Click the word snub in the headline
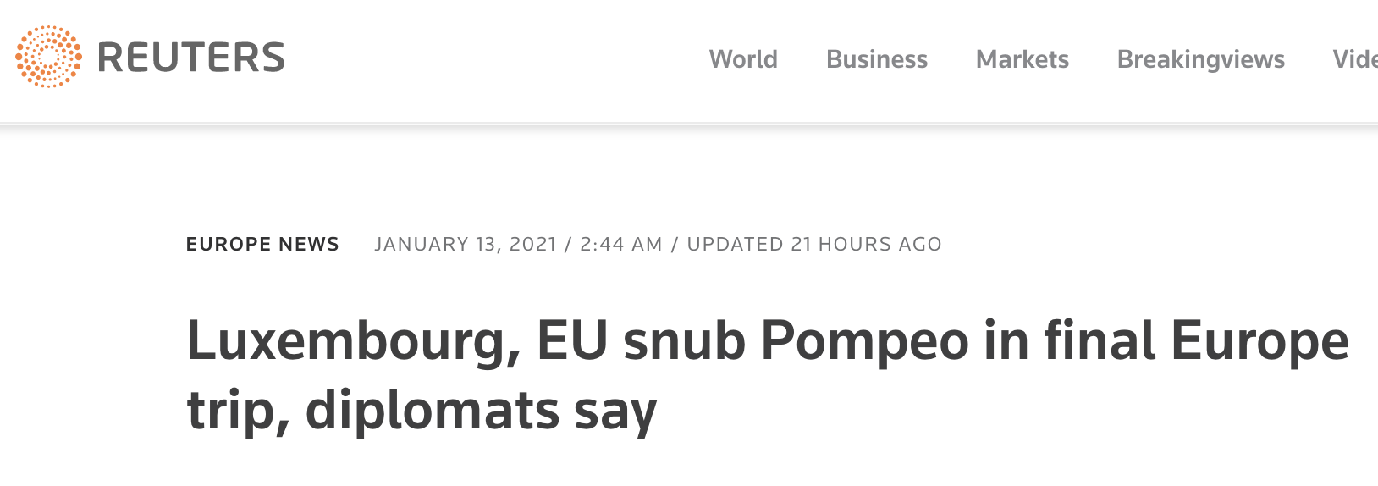1378x486 pixels. point(684,342)
